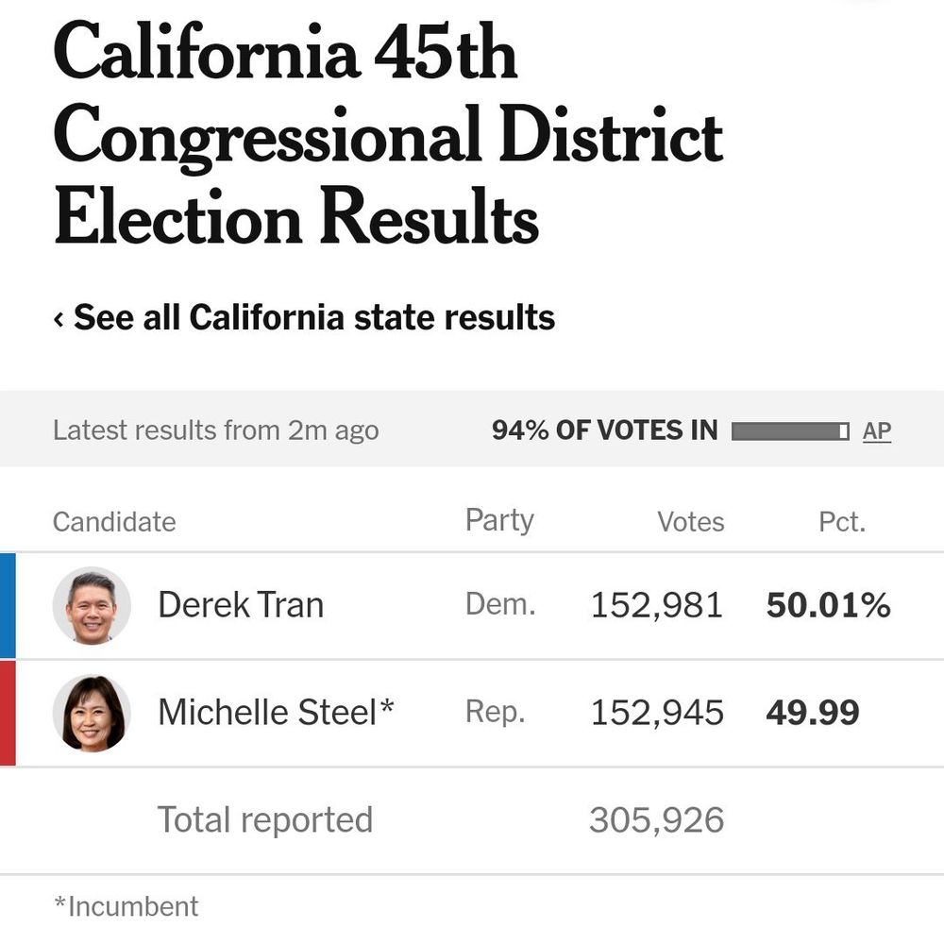Click the Derek Tran candidate photo
The image size is (944, 944).
point(92,606)
